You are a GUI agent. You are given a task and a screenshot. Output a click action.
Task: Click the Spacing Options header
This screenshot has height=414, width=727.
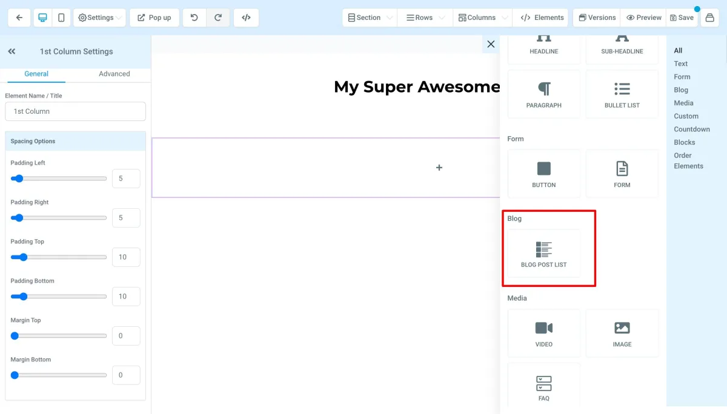pyautogui.click(x=75, y=141)
